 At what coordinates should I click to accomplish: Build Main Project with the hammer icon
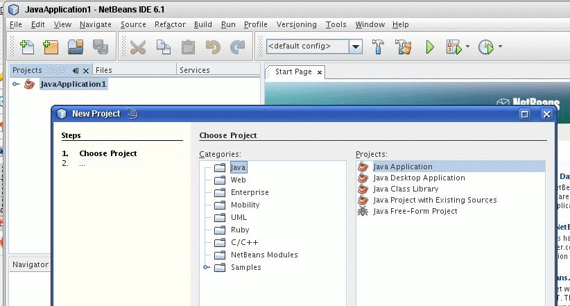click(379, 47)
